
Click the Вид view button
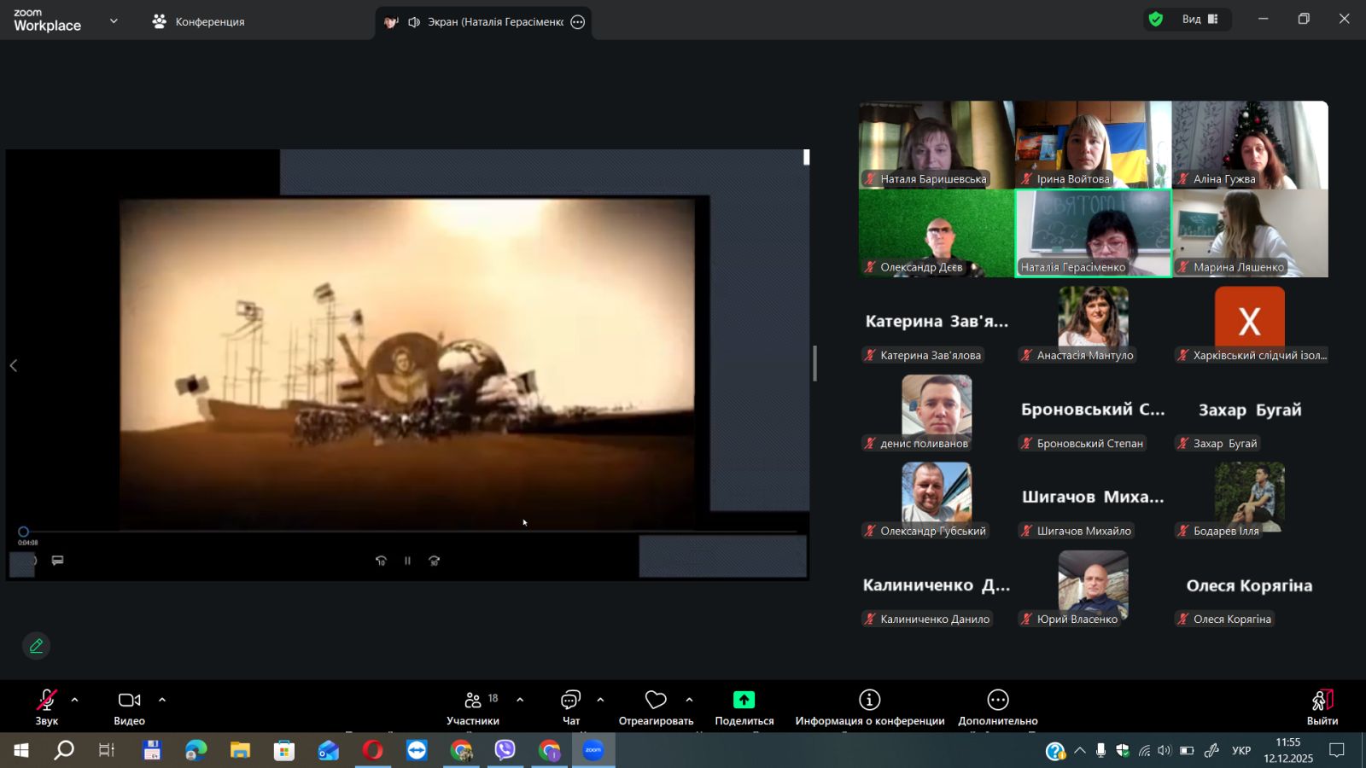pyautogui.click(x=1200, y=20)
